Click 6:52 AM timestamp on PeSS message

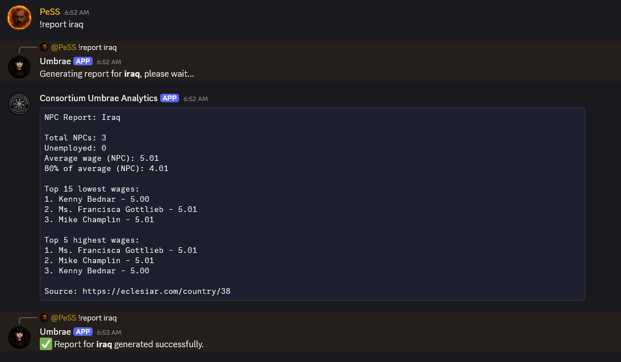pos(77,13)
